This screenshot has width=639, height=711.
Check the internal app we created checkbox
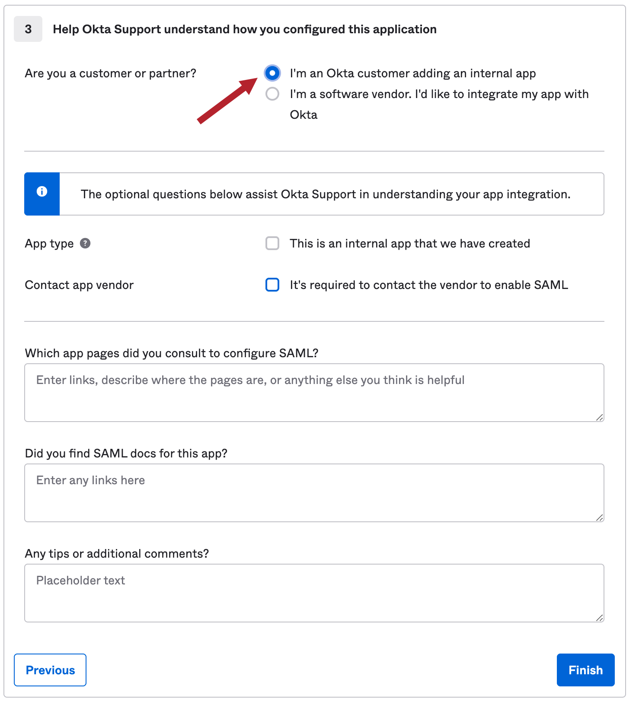coord(272,244)
